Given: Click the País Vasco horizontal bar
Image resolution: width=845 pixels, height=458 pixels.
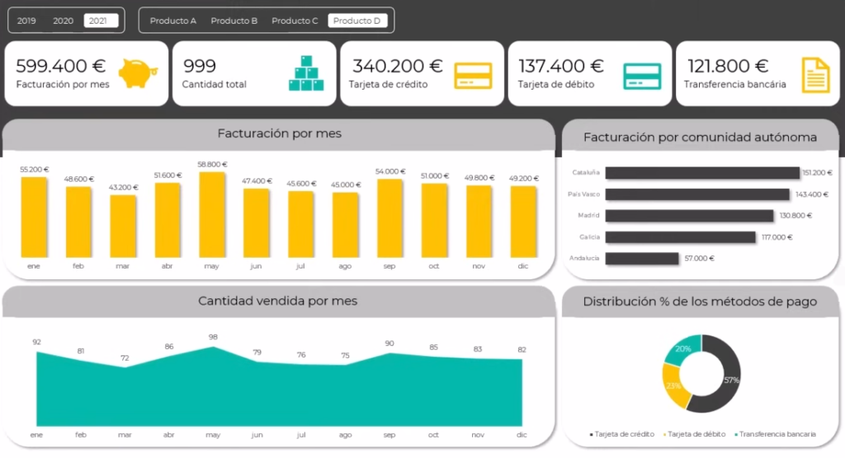Looking at the screenshot, I should coord(697,194).
